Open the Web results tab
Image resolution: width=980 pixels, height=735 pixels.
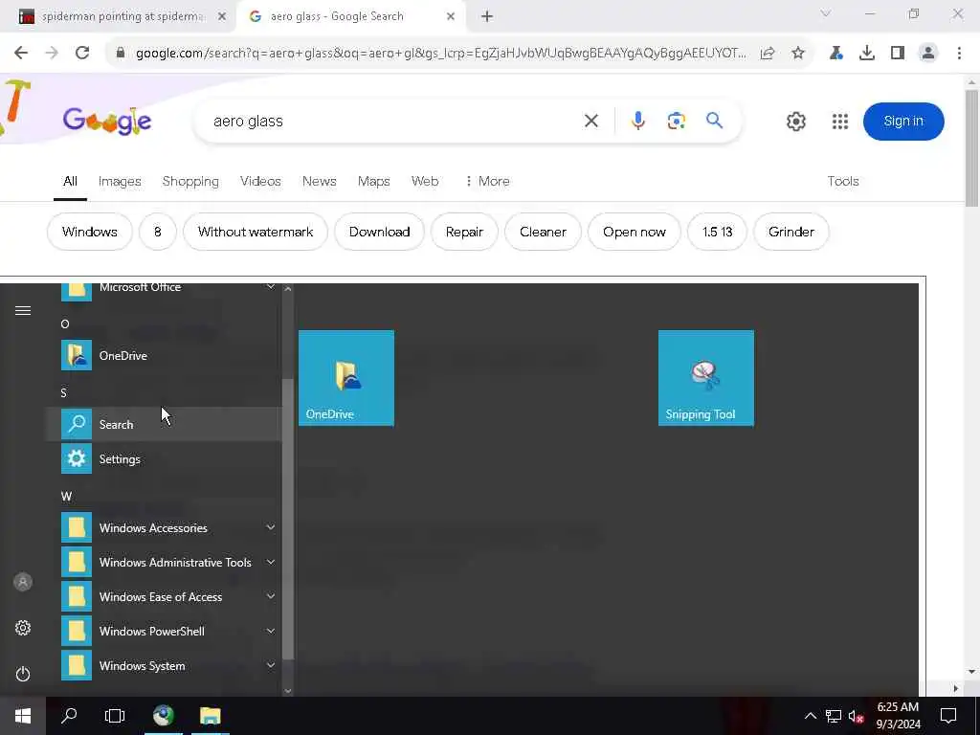click(x=424, y=181)
